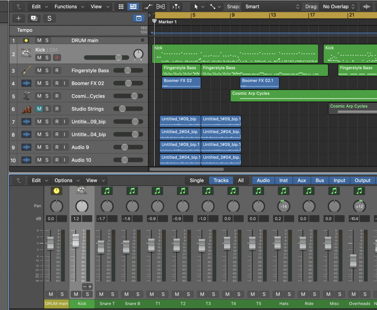This screenshot has height=310, width=377.
Task: Disable record on the Kick track
Action: tap(57, 57)
